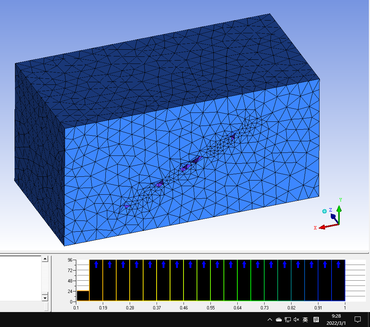Open the Windows notification center icon
Viewport: 370px width, 327px height.
358,320
